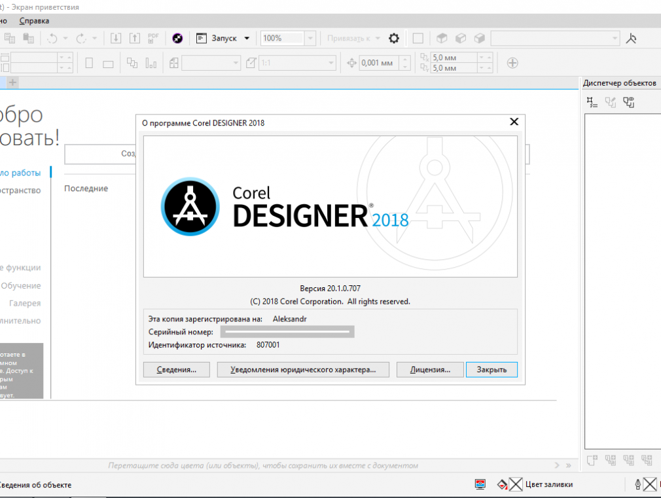This screenshot has width=661, height=498.
Task: Click the last icon below Object Manager list
Action: 647,460
